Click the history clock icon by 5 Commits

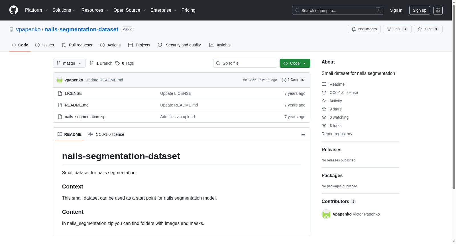point(284,80)
